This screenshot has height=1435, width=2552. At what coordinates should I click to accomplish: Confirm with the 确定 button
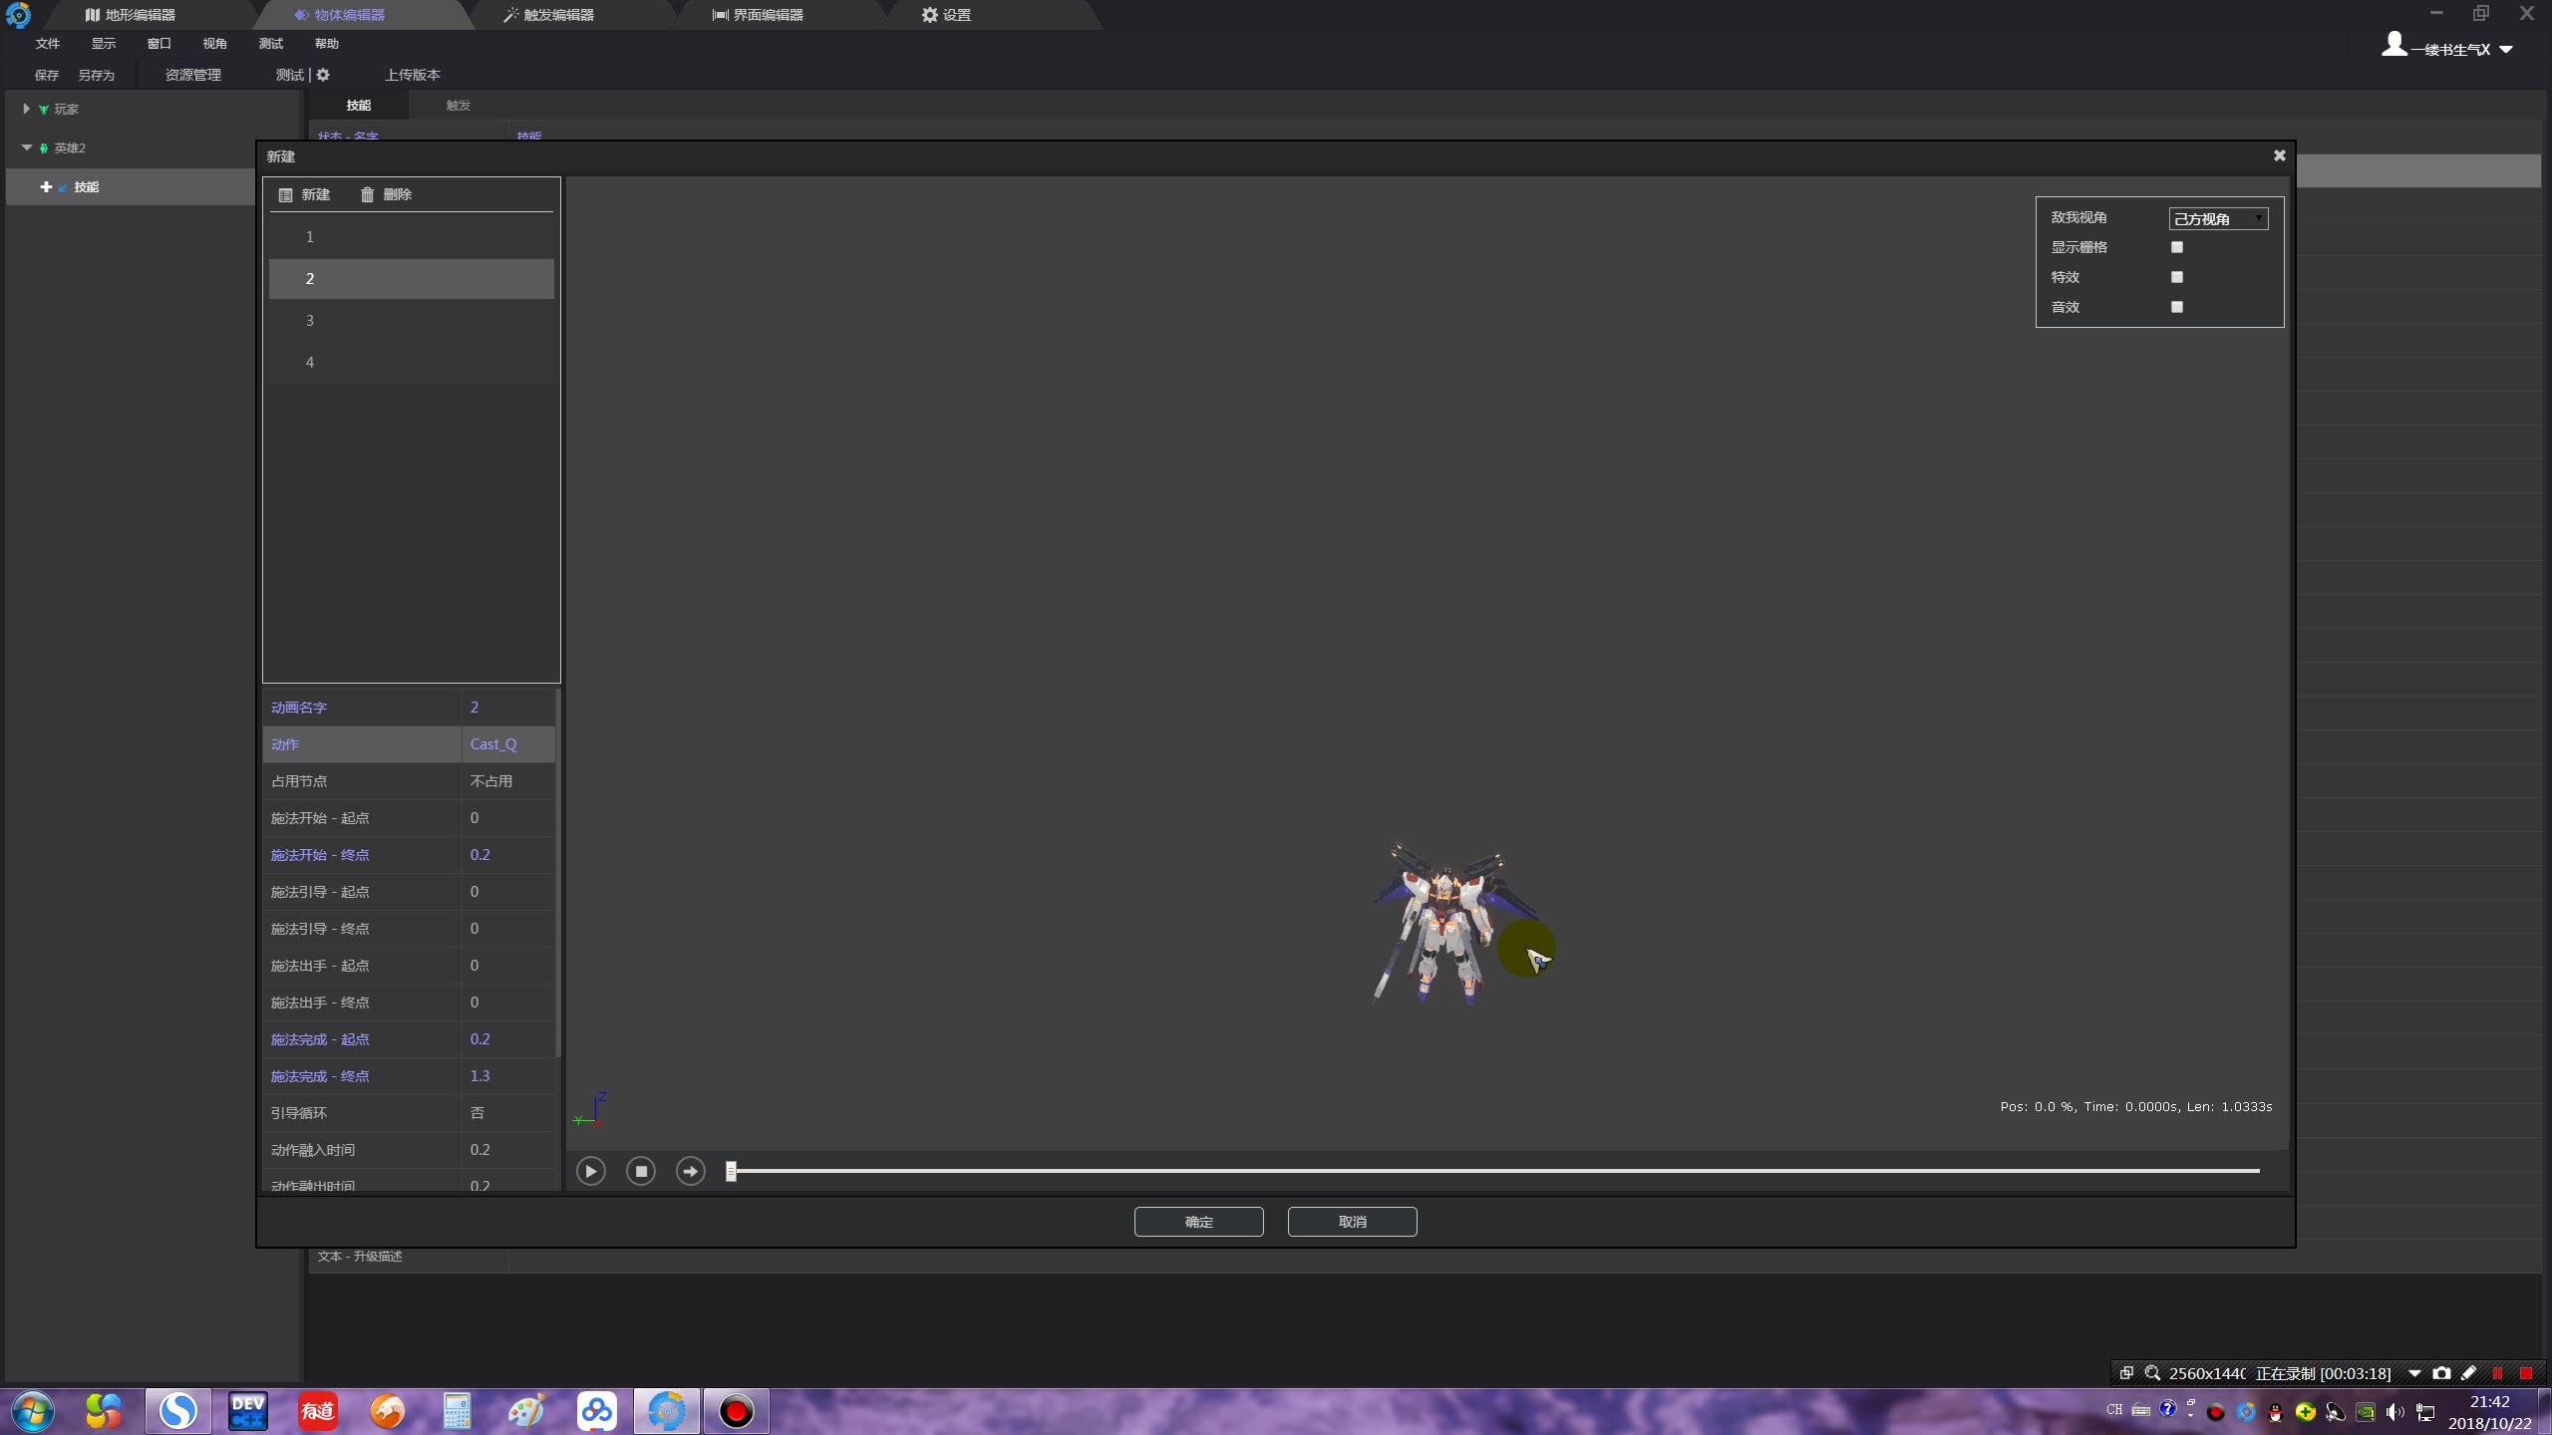[x=1198, y=1222]
